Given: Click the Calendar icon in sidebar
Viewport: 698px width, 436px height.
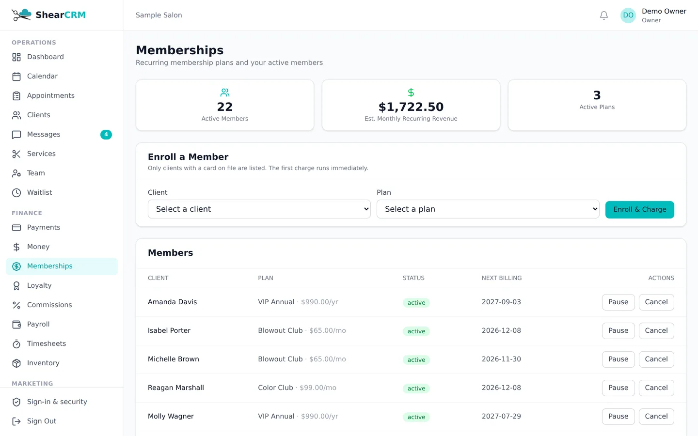Looking at the screenshot, I should (x=16, y=77).
